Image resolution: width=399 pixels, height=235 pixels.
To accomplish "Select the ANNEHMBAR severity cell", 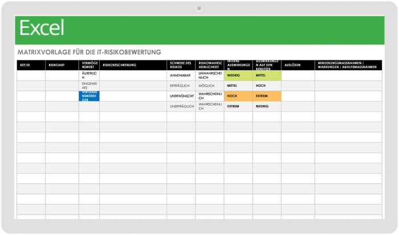I will click(181, 76).
